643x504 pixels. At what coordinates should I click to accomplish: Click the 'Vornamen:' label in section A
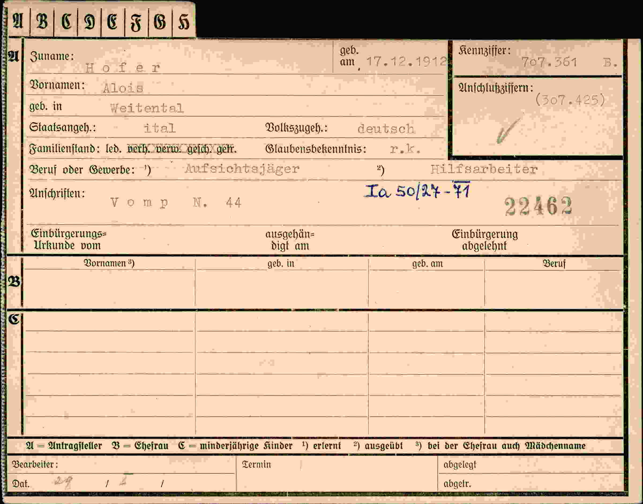(x=57, y=85)
